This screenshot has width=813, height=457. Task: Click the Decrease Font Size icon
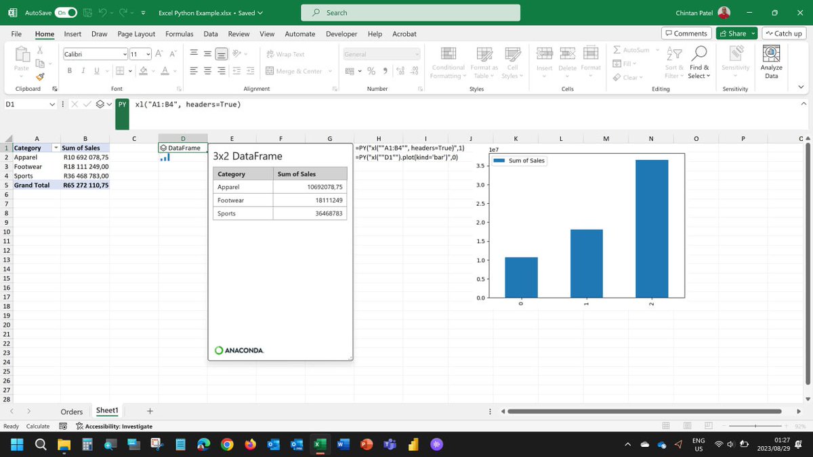coord(171,54)
